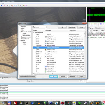
Task: Select the grid/line/next row
Action: 58,58
